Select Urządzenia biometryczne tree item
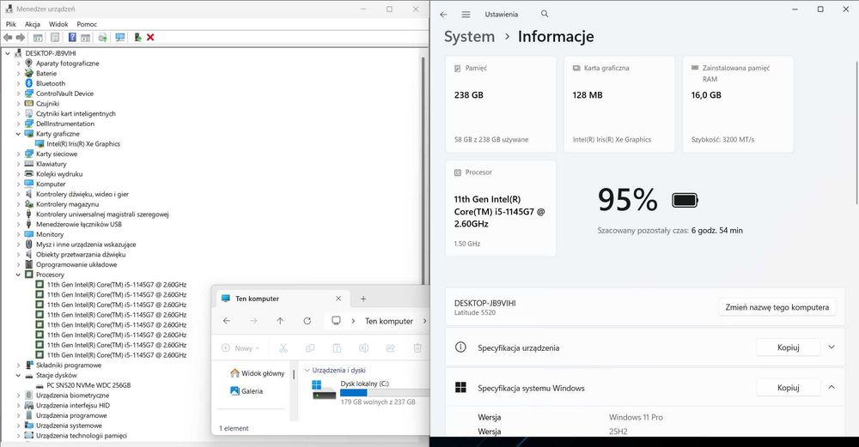The width and height of the screenshot is (859, 447). [x=72, y=396]
